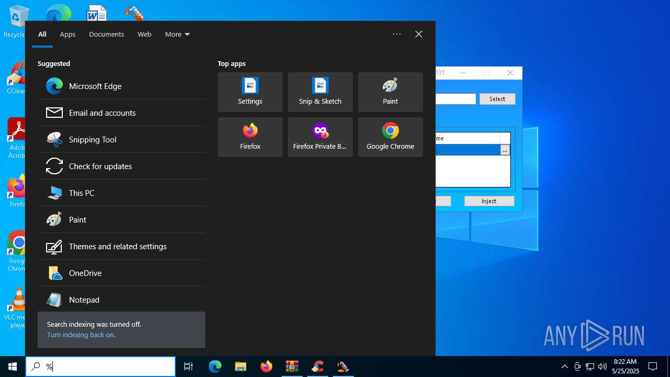Click Inject button in injector window
The height and width of the screenshot is (377, 670).
tap(489, 201)
